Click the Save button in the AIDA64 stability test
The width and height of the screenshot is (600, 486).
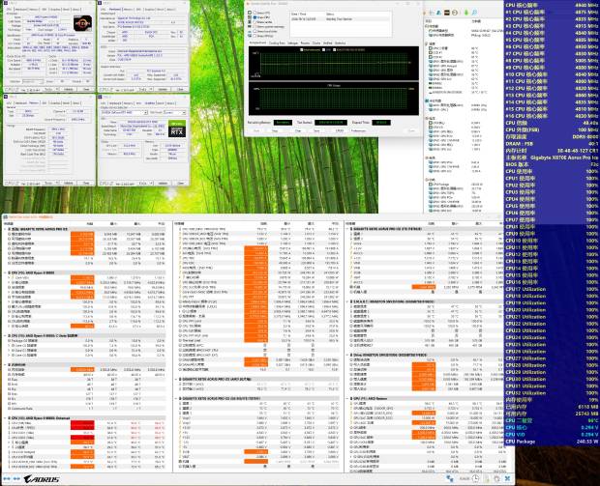[316, 130]
